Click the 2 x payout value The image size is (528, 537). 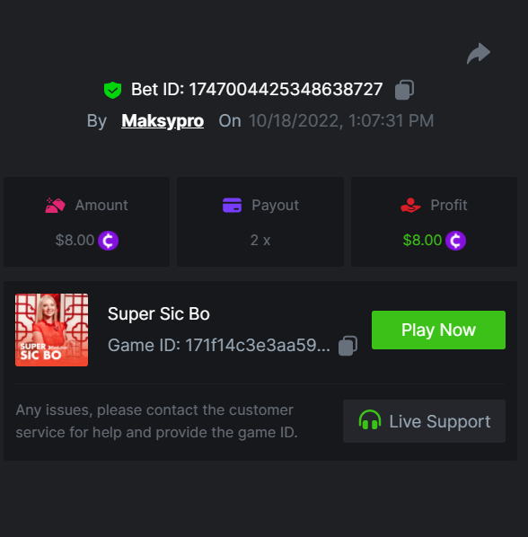click(x=260, y=240)
